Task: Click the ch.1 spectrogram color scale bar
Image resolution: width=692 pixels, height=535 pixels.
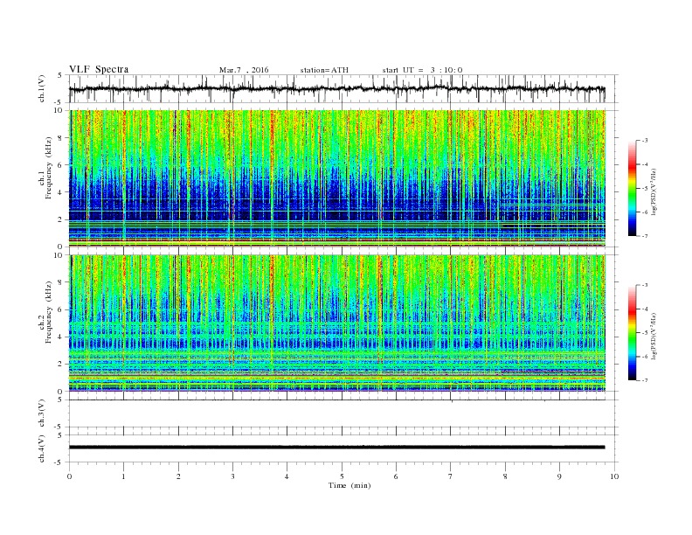Action: click(x=632, y=188)
